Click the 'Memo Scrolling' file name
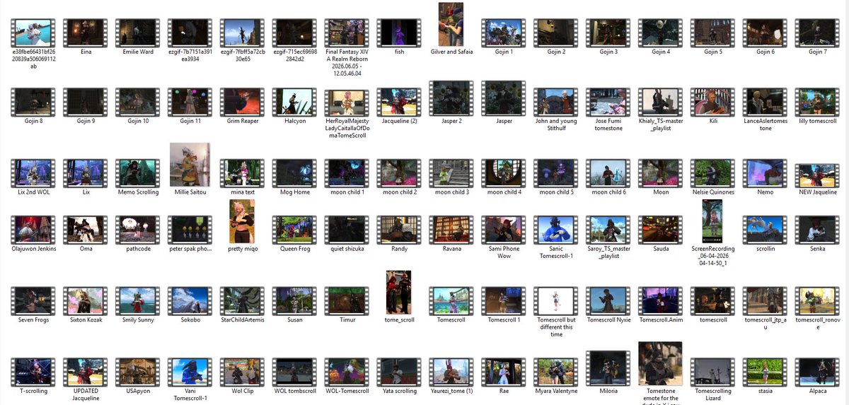The height and width of the screenshot is (405, 849). click(137, 192)
